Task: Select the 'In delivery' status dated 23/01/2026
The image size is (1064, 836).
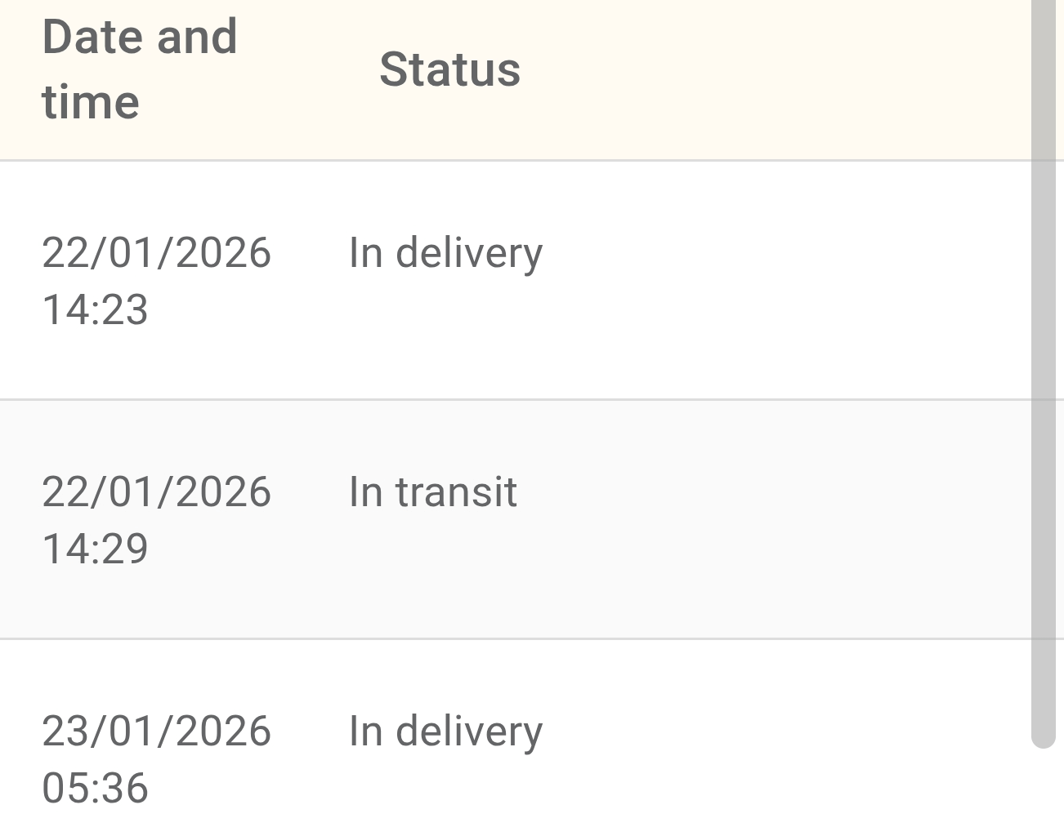Action: point(445,731)
